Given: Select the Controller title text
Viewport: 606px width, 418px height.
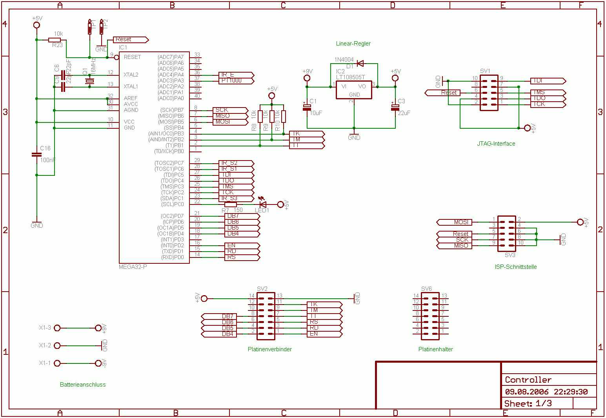Looking at the screenshot, I should 528,380.
